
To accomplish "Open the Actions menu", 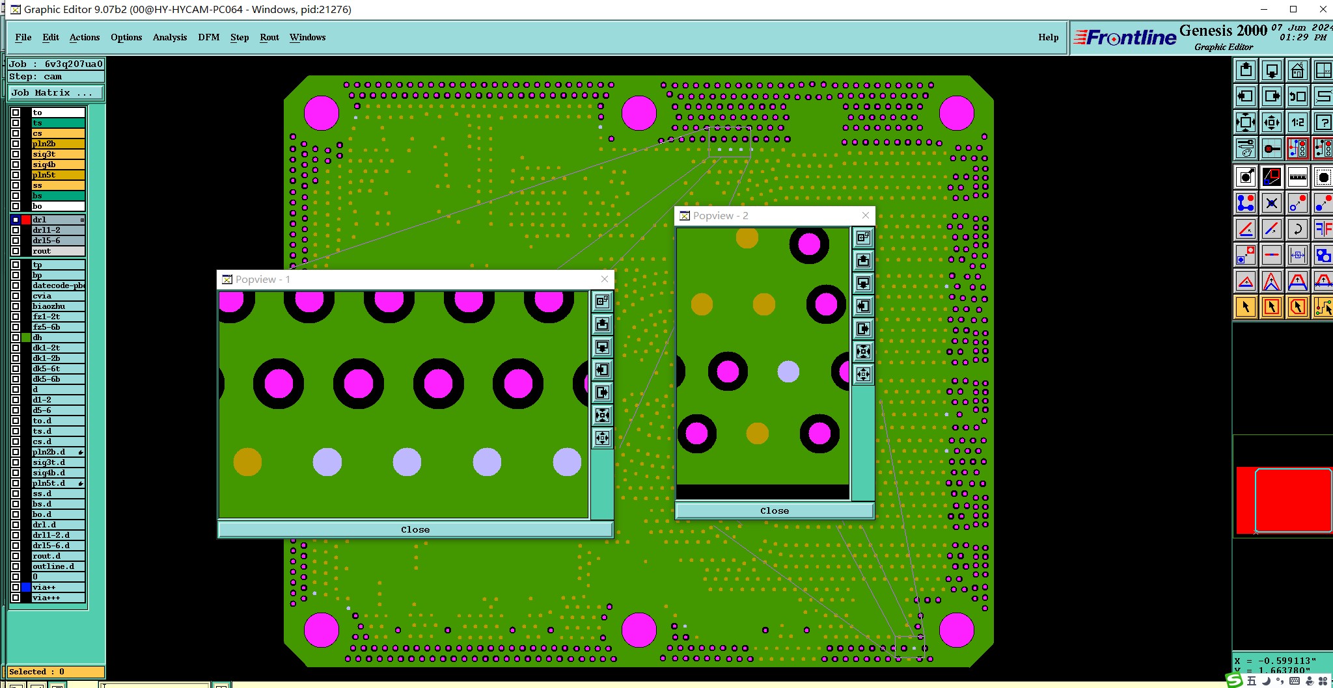I will click(85, 37).
